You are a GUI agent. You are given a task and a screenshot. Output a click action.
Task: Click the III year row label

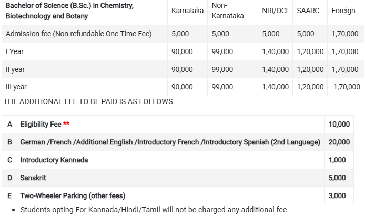16,87
